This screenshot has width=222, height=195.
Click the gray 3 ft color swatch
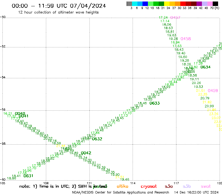click(x=129, y=4)
